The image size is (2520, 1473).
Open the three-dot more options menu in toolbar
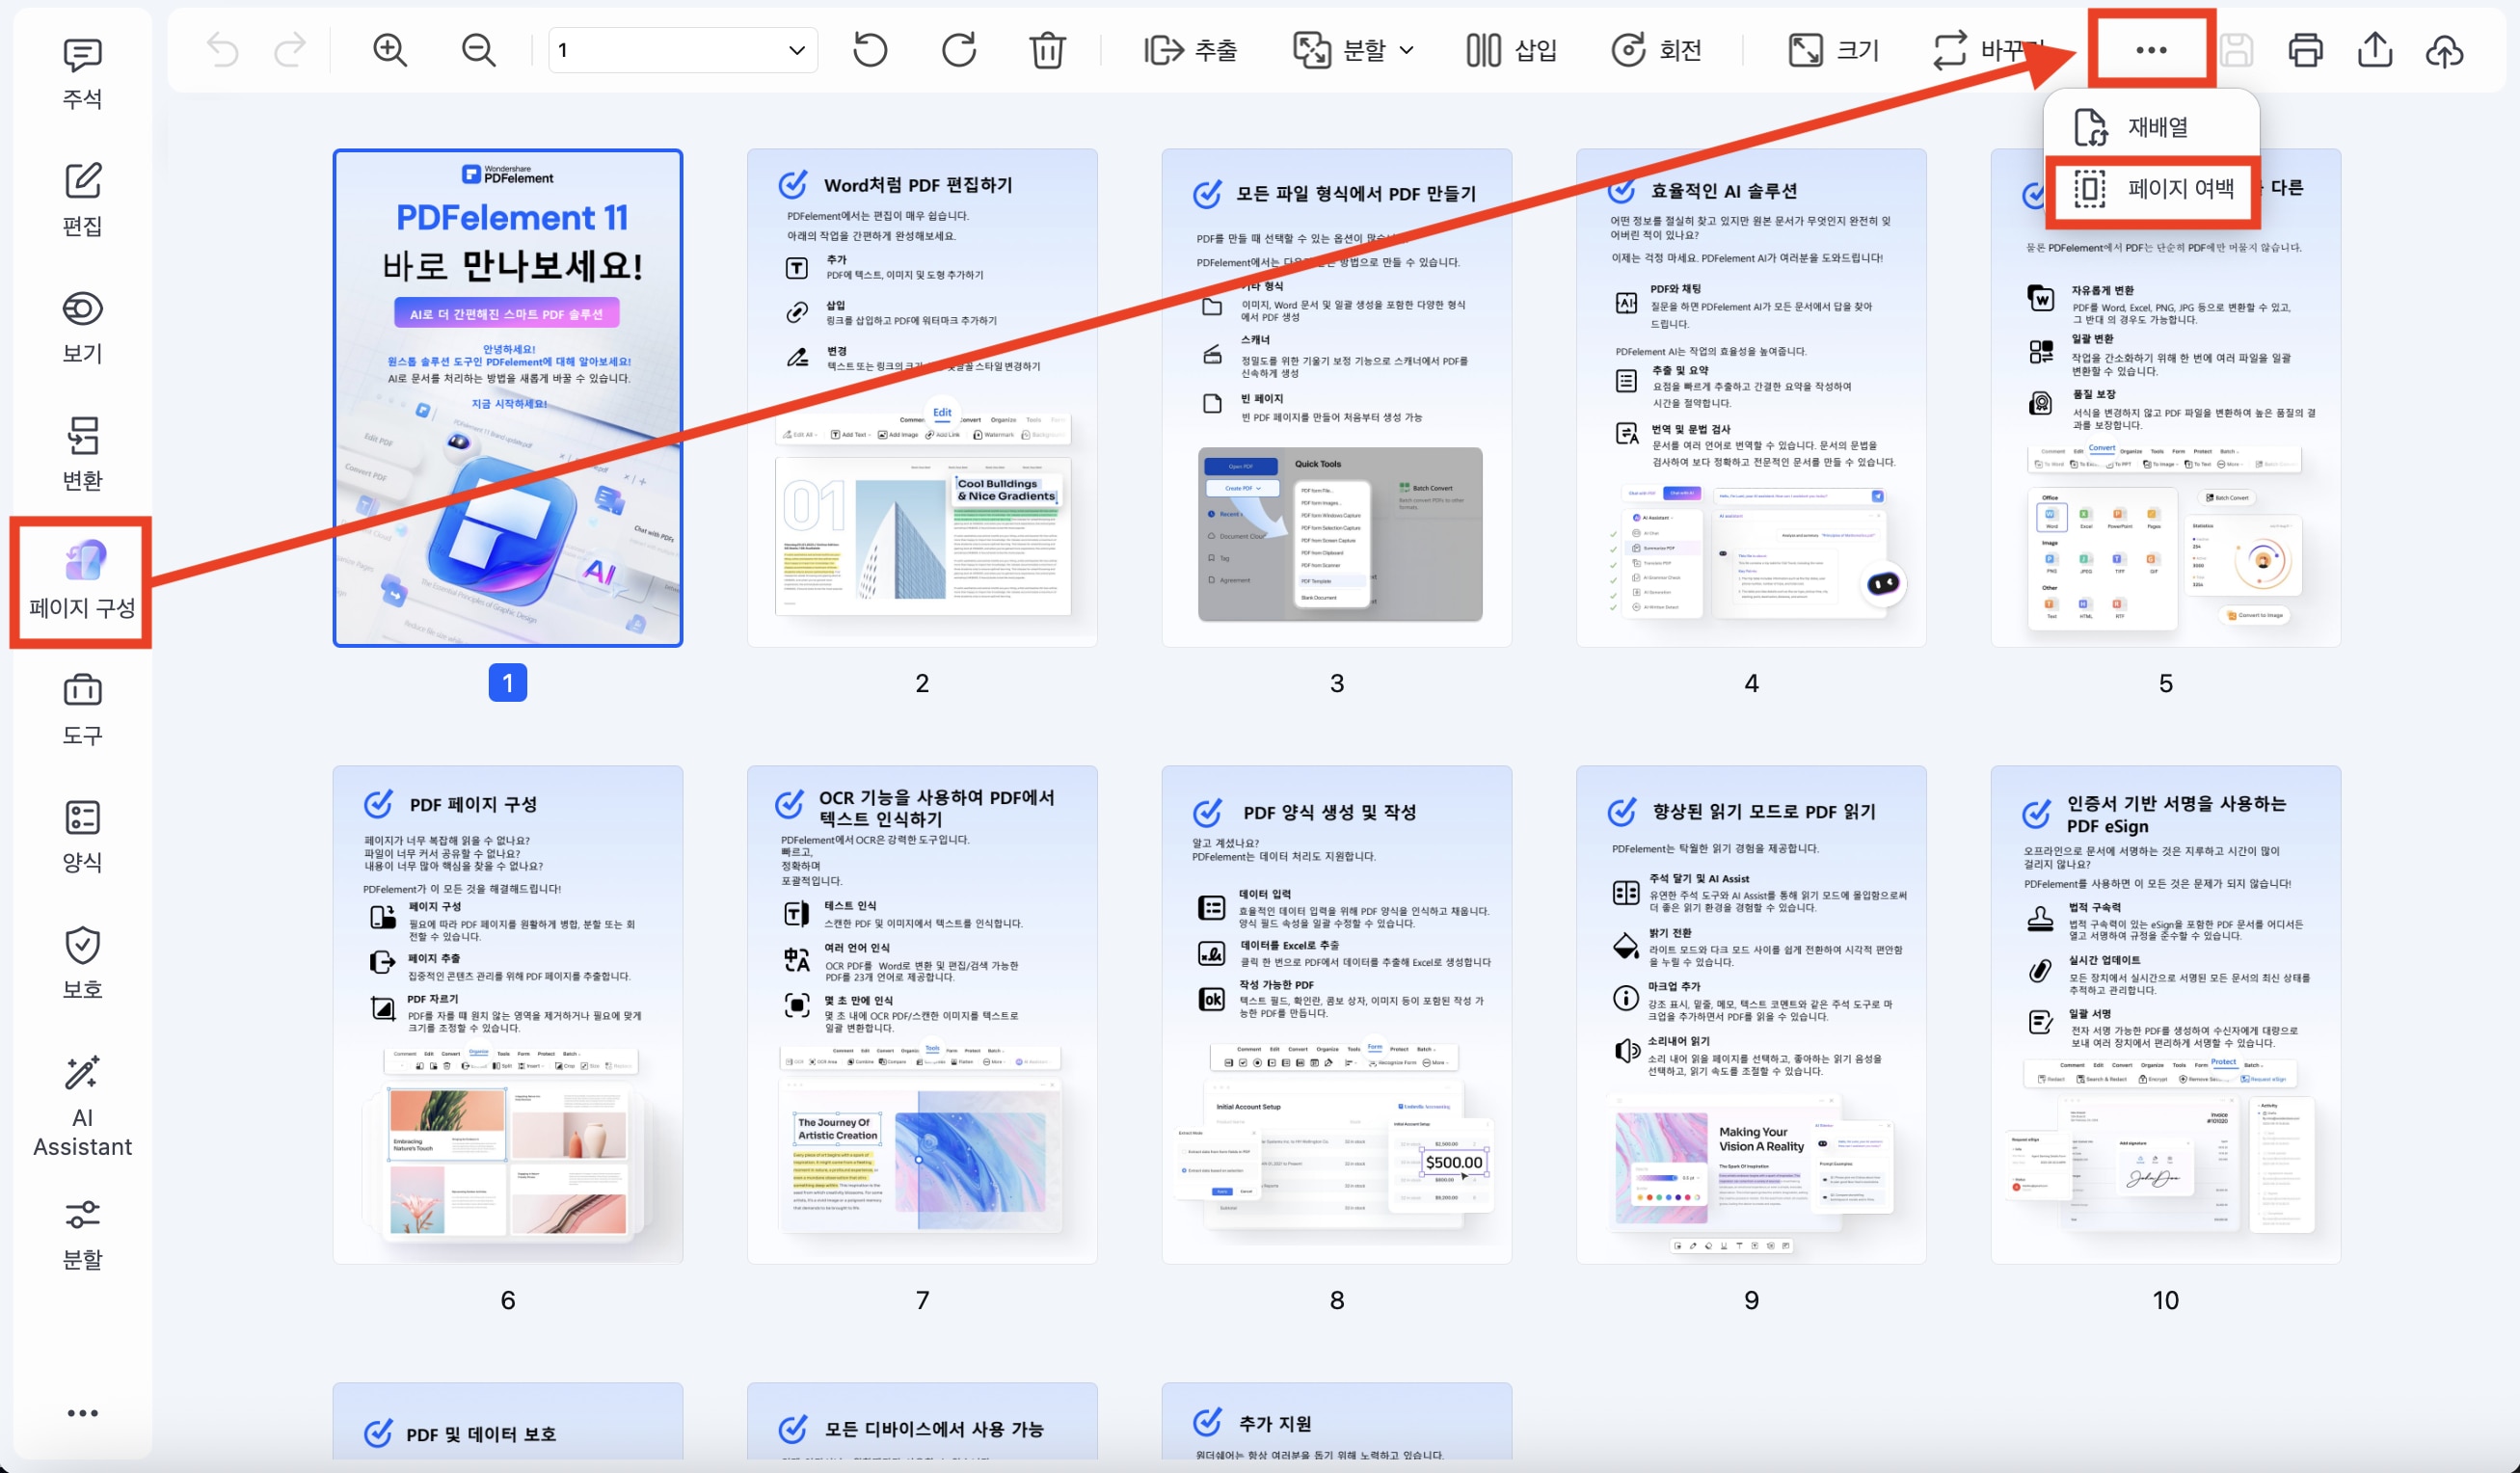point(2150,49)
